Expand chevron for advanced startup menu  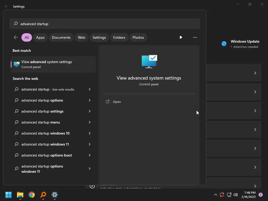point(90,122)
